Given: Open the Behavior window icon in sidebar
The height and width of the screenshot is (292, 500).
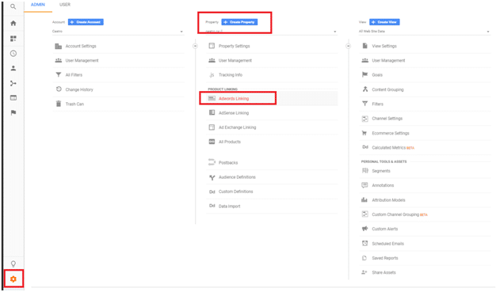Looking at the screenshot, I should (13, 98).
